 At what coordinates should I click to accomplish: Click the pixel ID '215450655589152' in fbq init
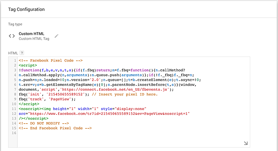65,94
